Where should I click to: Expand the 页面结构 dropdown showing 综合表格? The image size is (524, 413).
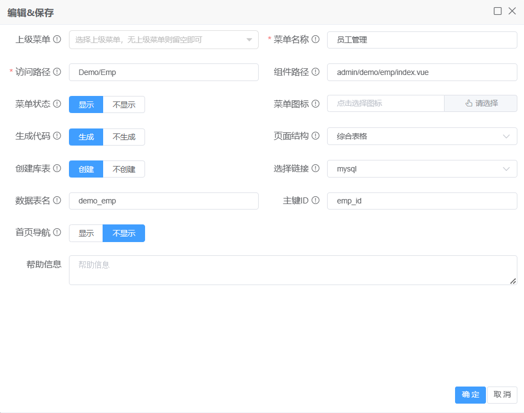422,136
